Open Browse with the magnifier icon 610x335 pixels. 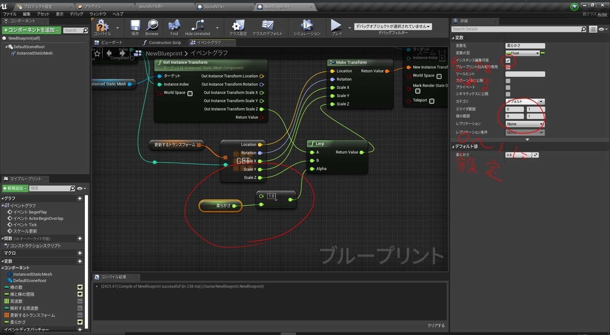coord(152,25)
